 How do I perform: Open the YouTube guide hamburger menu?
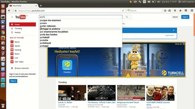tap(12, 17)
